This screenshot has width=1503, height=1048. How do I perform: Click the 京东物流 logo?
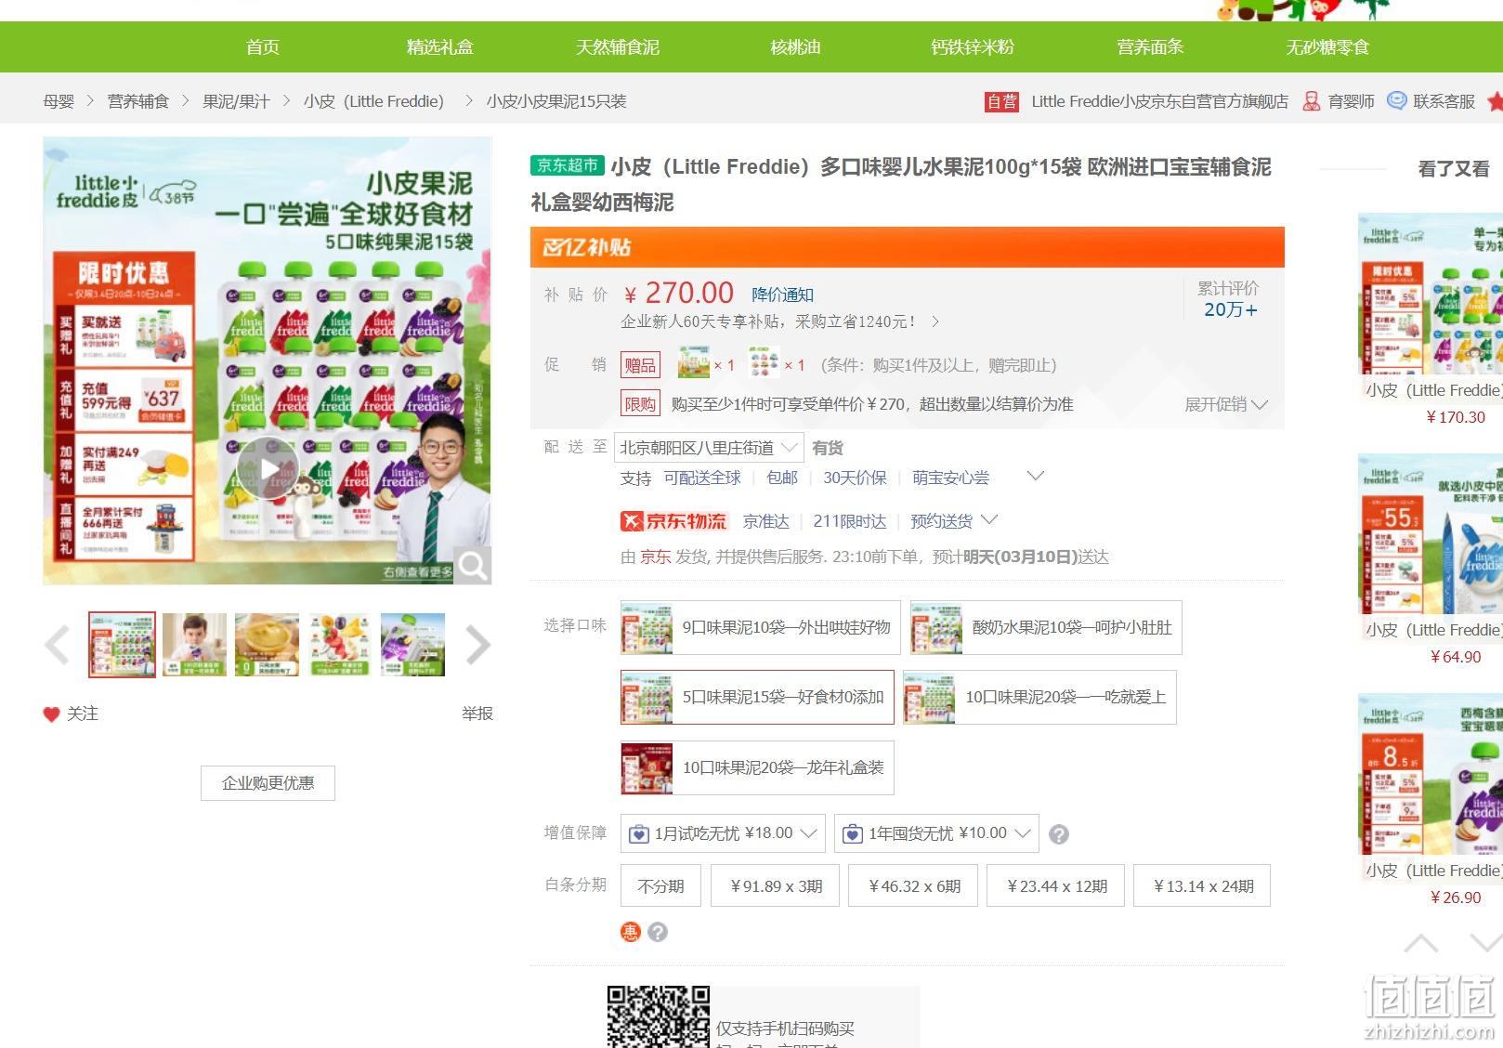click(674, 521)
